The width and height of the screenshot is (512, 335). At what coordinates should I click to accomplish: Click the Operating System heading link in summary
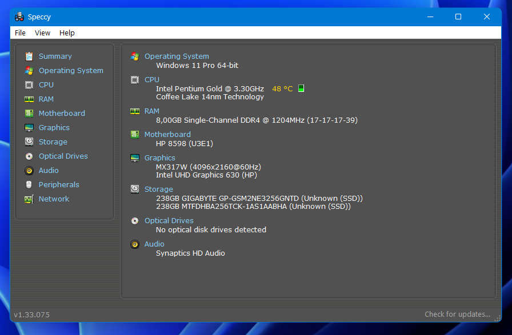click(177, 56)
